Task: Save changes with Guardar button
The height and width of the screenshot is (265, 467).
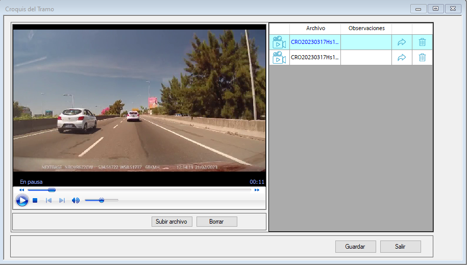Action: pyautogui.click(x=355, y=247)
